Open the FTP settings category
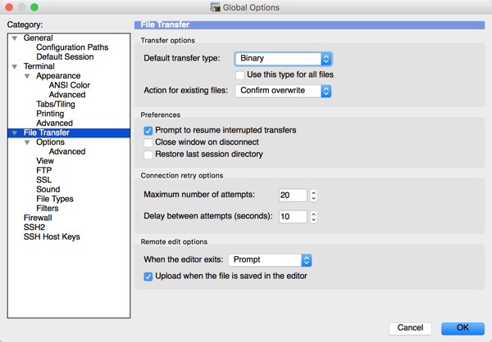 (x=43, y=171)
